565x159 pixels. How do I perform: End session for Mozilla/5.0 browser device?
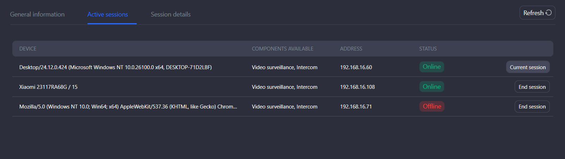click(x=532, y=107)
